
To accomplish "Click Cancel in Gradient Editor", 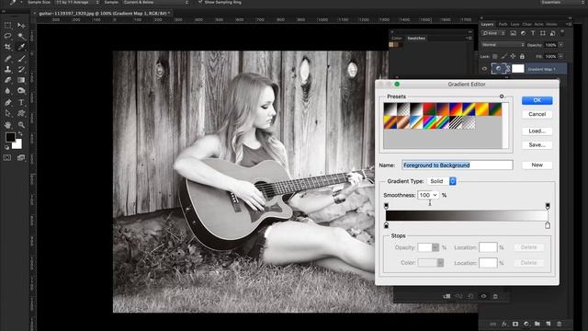I will pyautogui.click(x=537, y=114).
